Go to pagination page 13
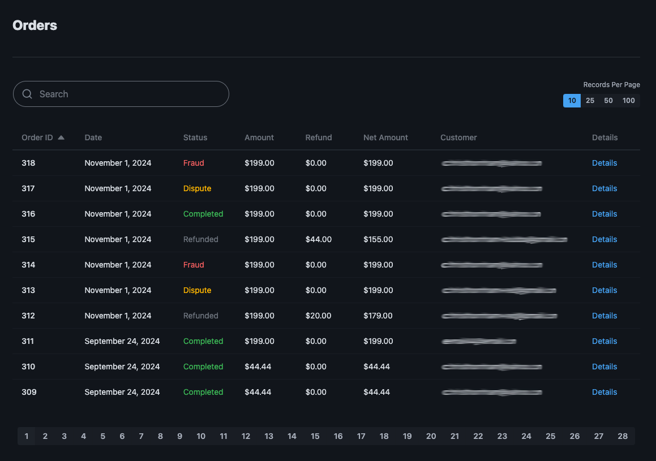Screen dimensions: 656x461 click(x=269, y=436)
